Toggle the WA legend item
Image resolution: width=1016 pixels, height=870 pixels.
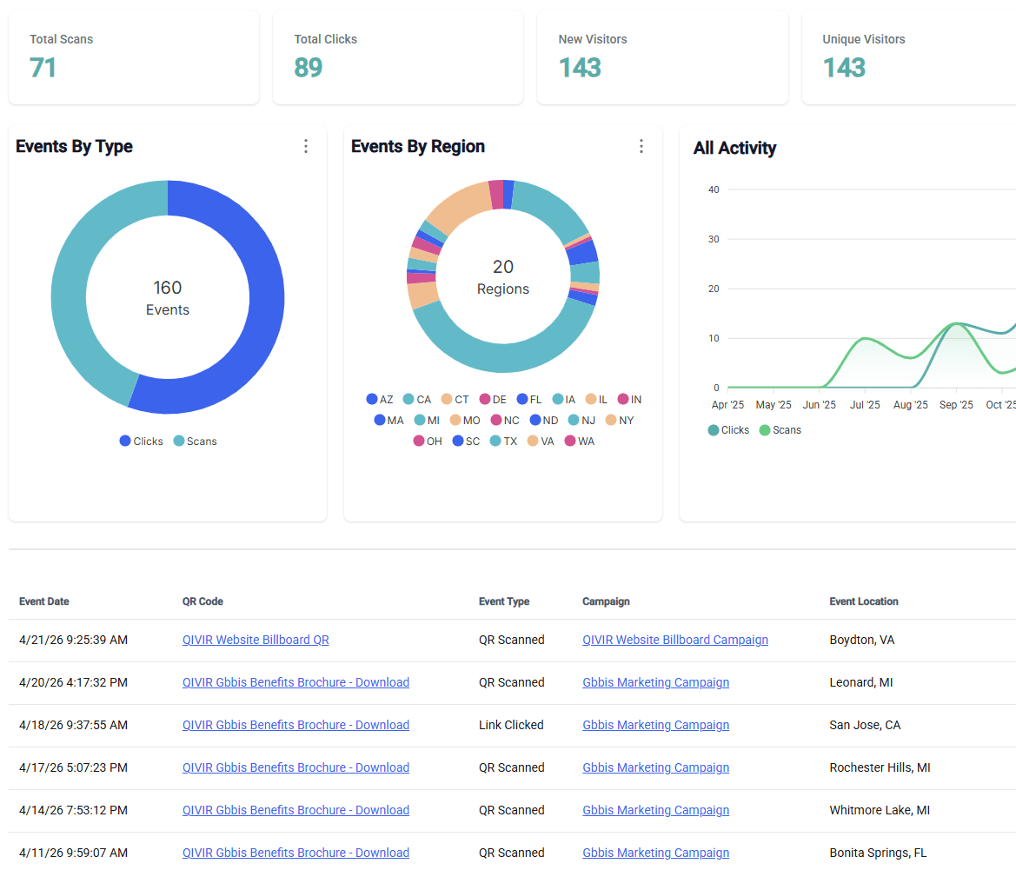pos(580,441)
